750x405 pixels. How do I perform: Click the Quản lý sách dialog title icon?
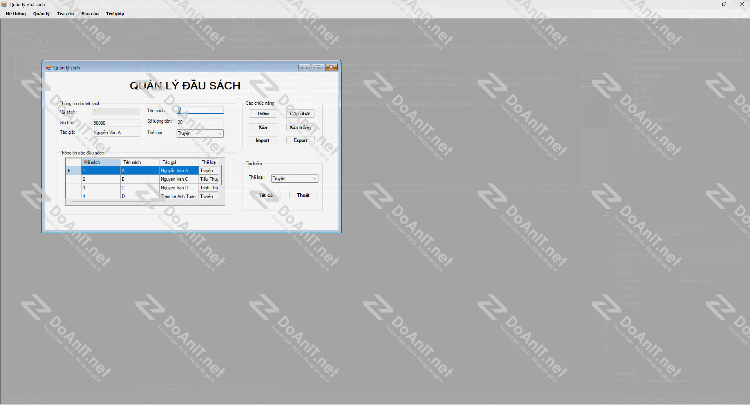tap(49, 68)
